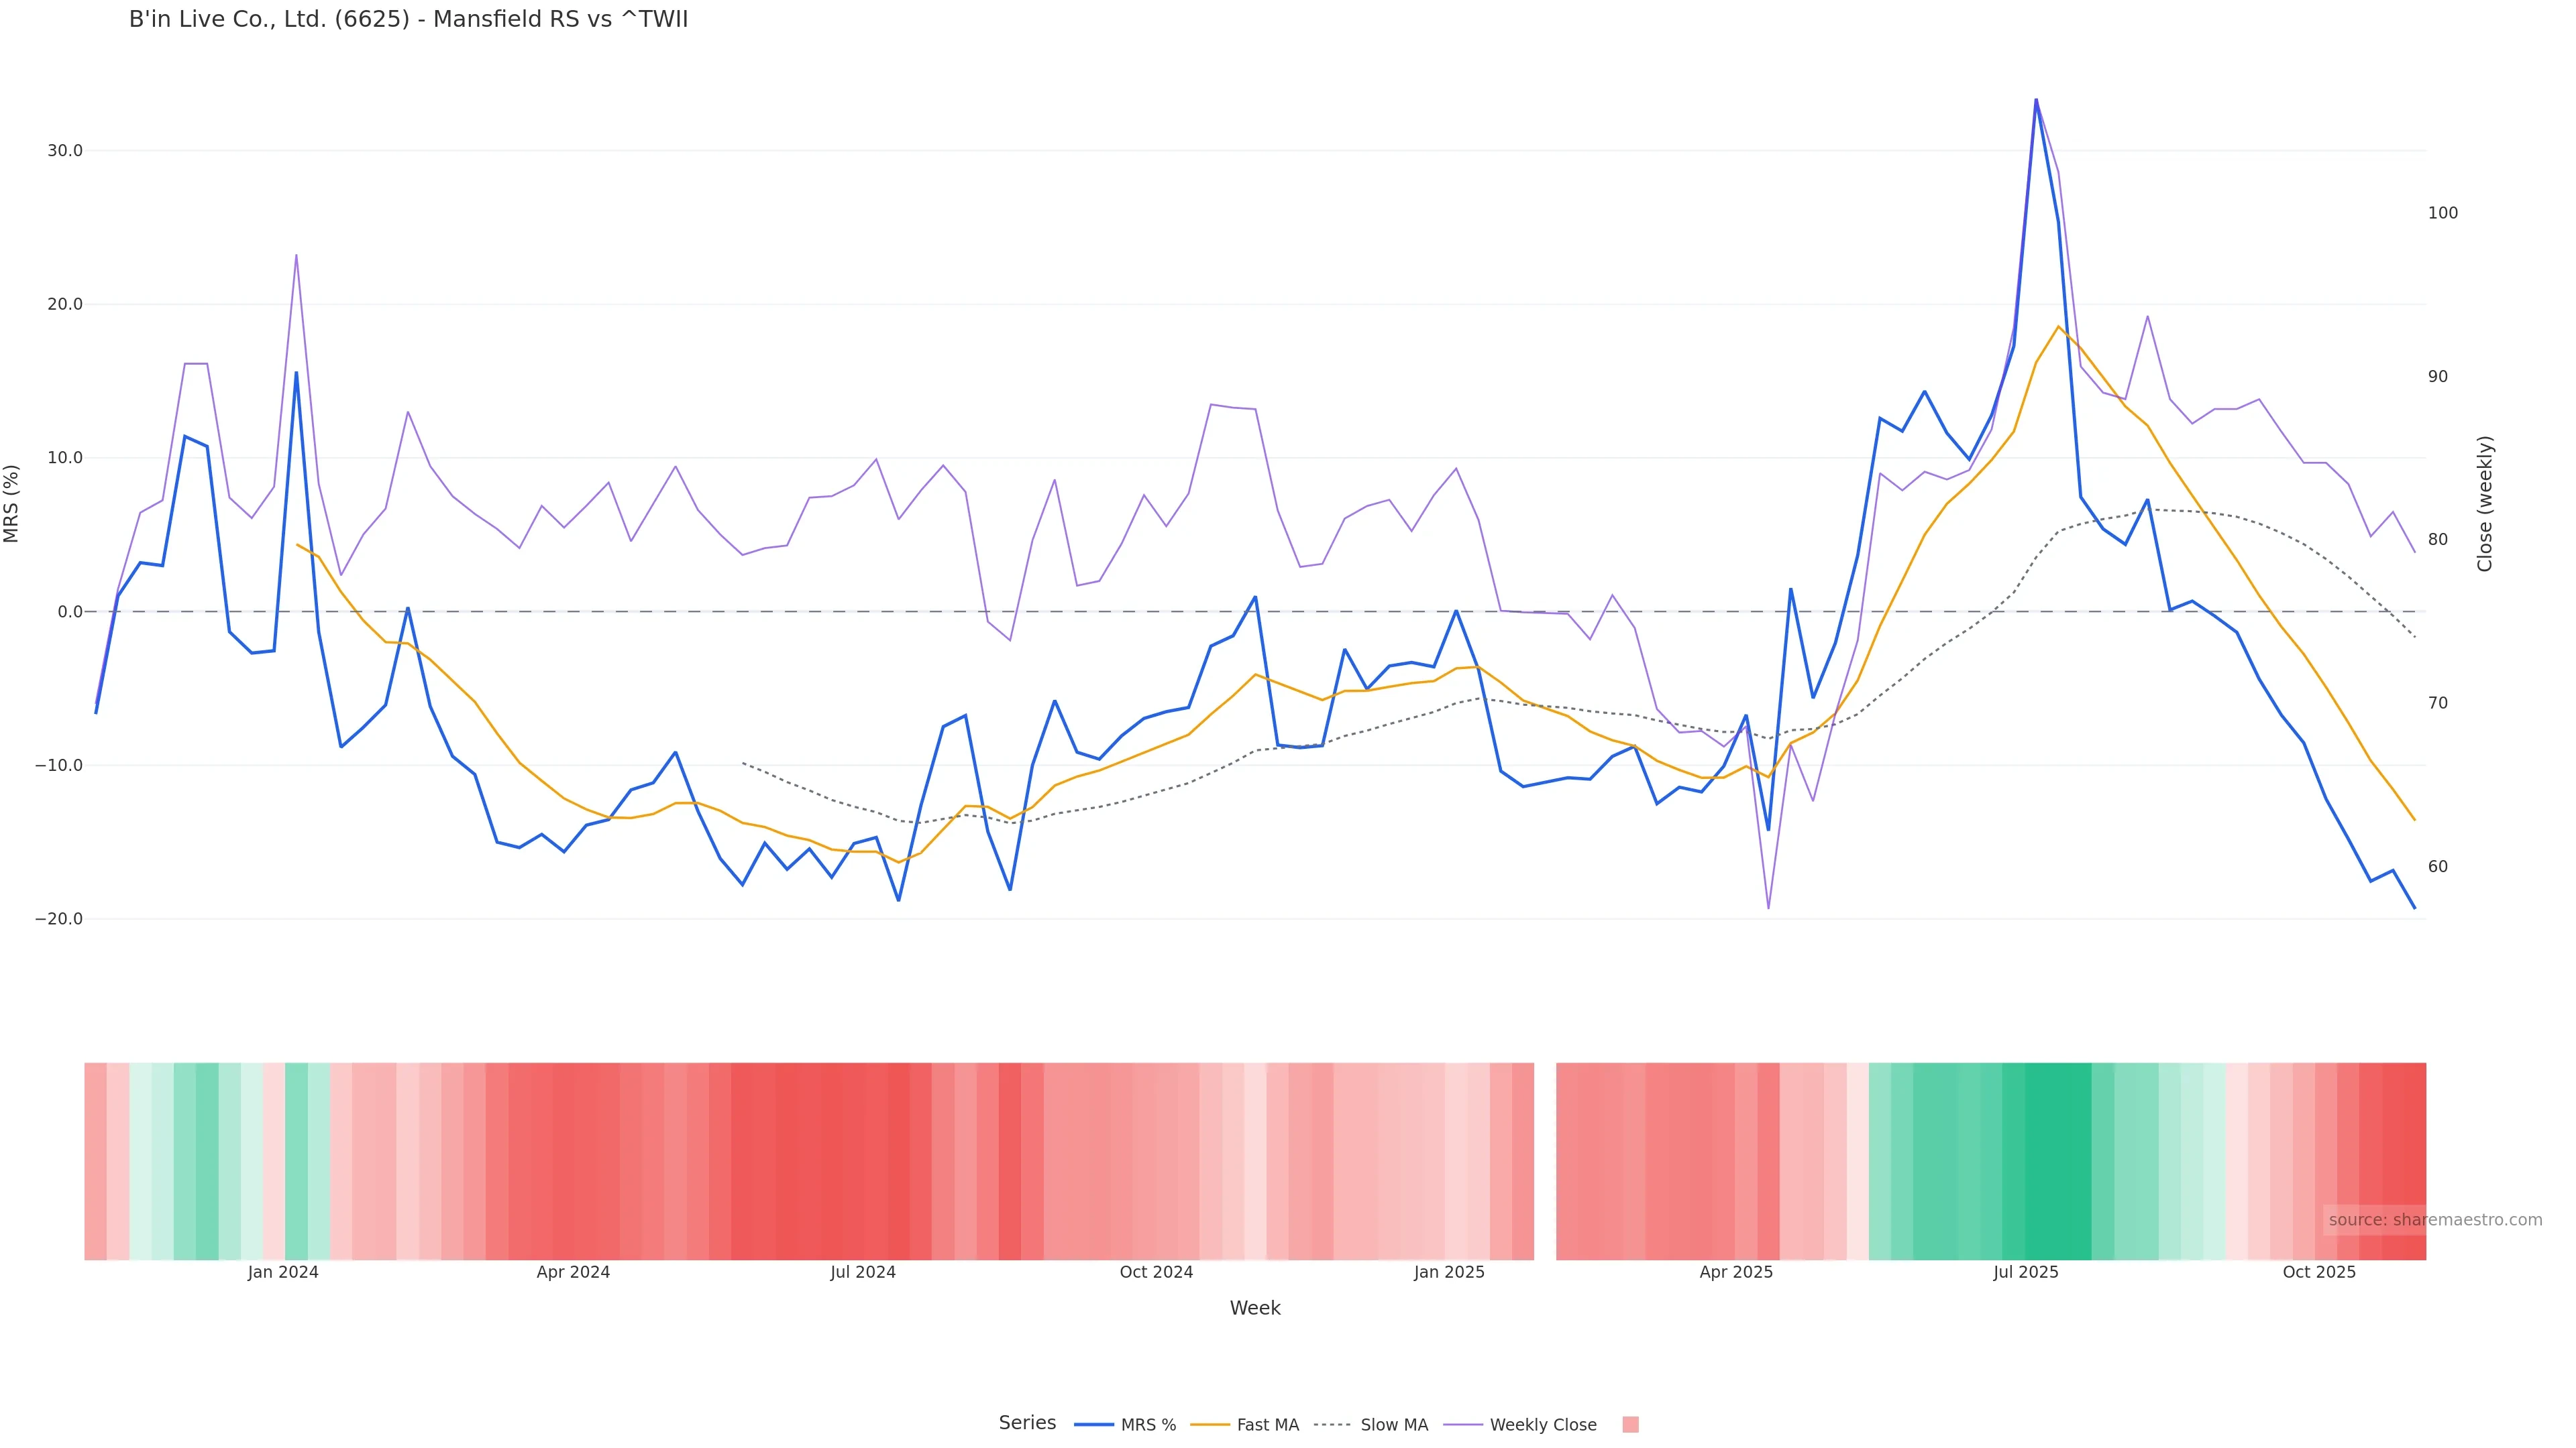Click the −20.0 tick on the MRS axis
2576x1448 pixels.
59,919
